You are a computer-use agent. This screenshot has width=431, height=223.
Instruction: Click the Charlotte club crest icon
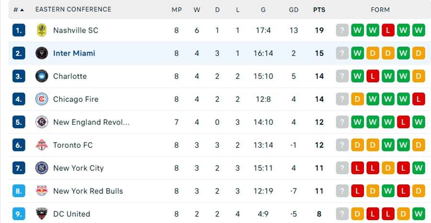[42, 76]
